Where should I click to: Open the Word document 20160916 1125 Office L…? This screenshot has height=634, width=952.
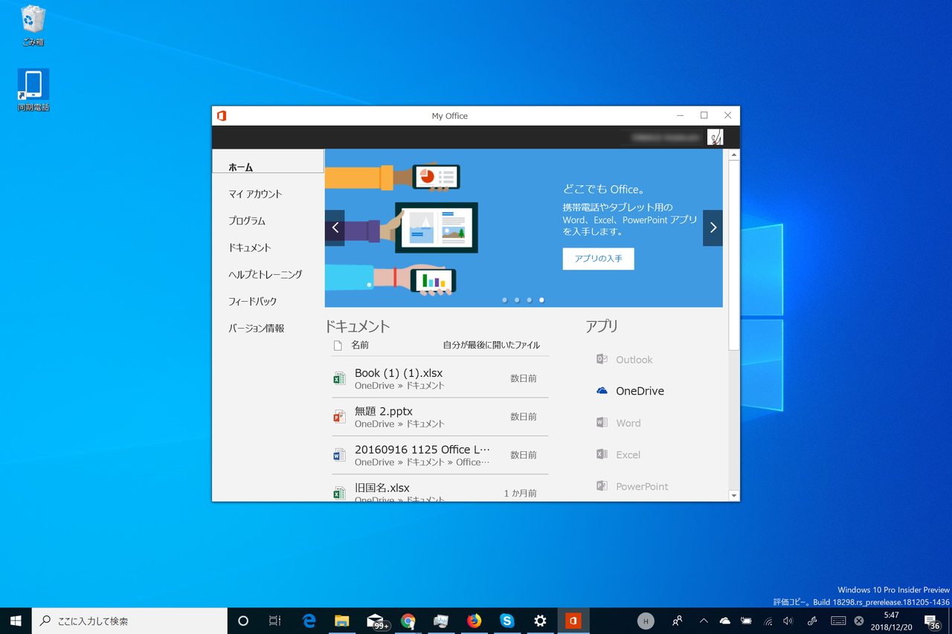[x=440, y=455]
